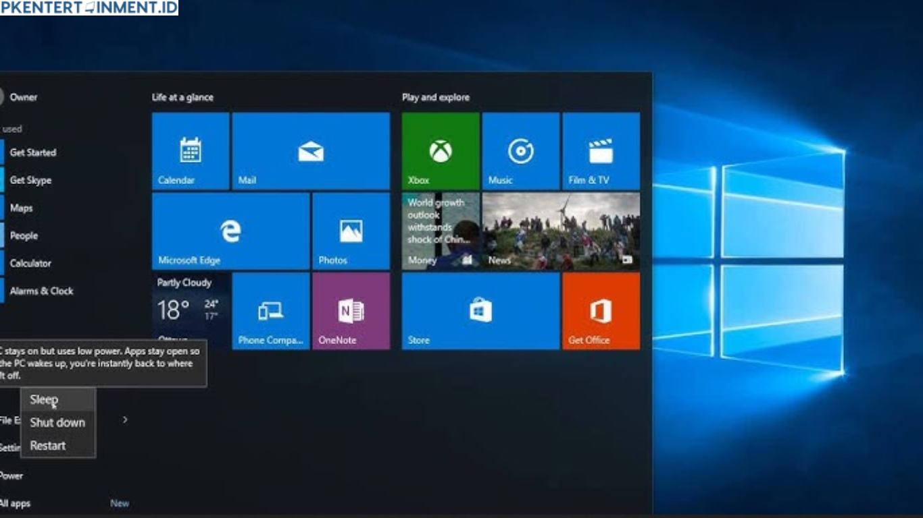Open the Money news tile

click(x=441, y=231)
